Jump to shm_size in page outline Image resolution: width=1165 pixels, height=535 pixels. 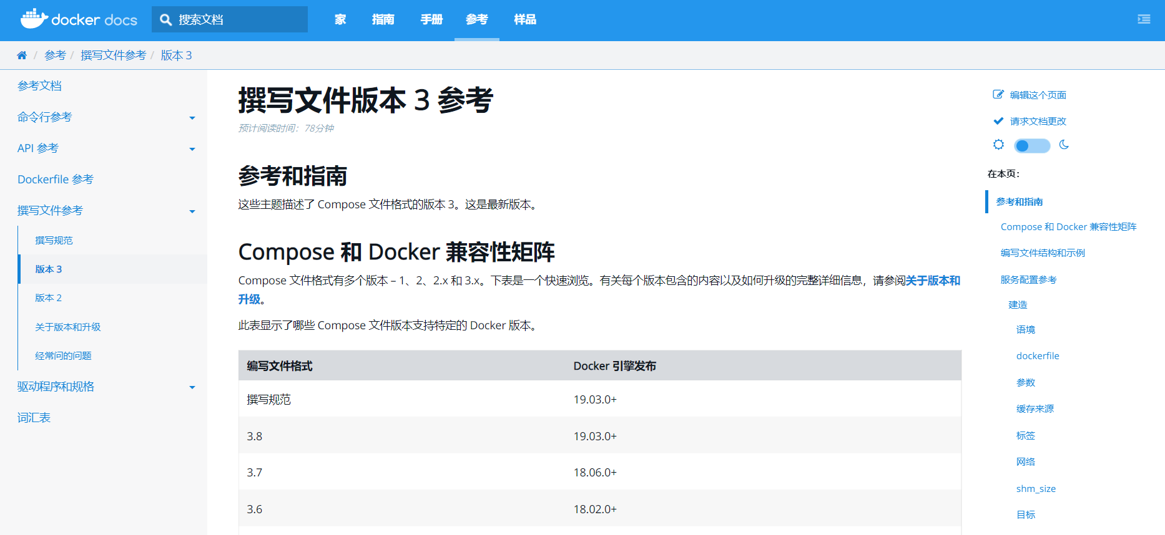click(1036, 489)
